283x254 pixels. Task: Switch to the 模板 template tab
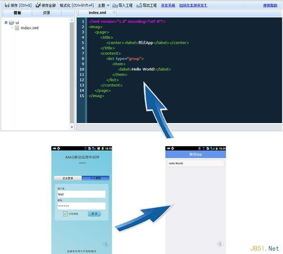pos(17,13)
